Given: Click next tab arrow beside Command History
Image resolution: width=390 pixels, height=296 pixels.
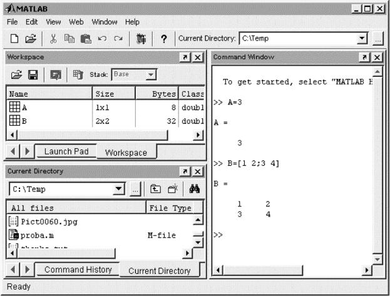Looking at the screenshot, I should tap(28, 270).
